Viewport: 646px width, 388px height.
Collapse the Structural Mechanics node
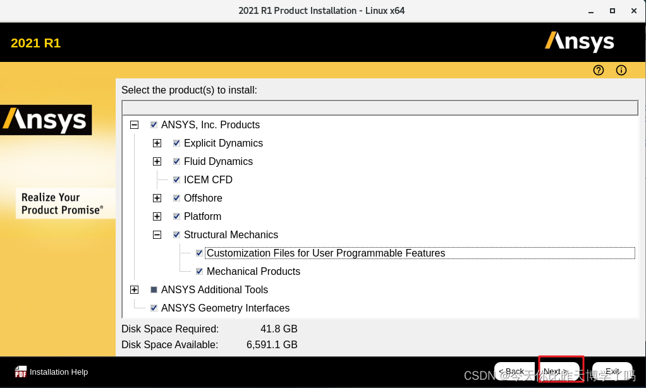click(157, 235)
